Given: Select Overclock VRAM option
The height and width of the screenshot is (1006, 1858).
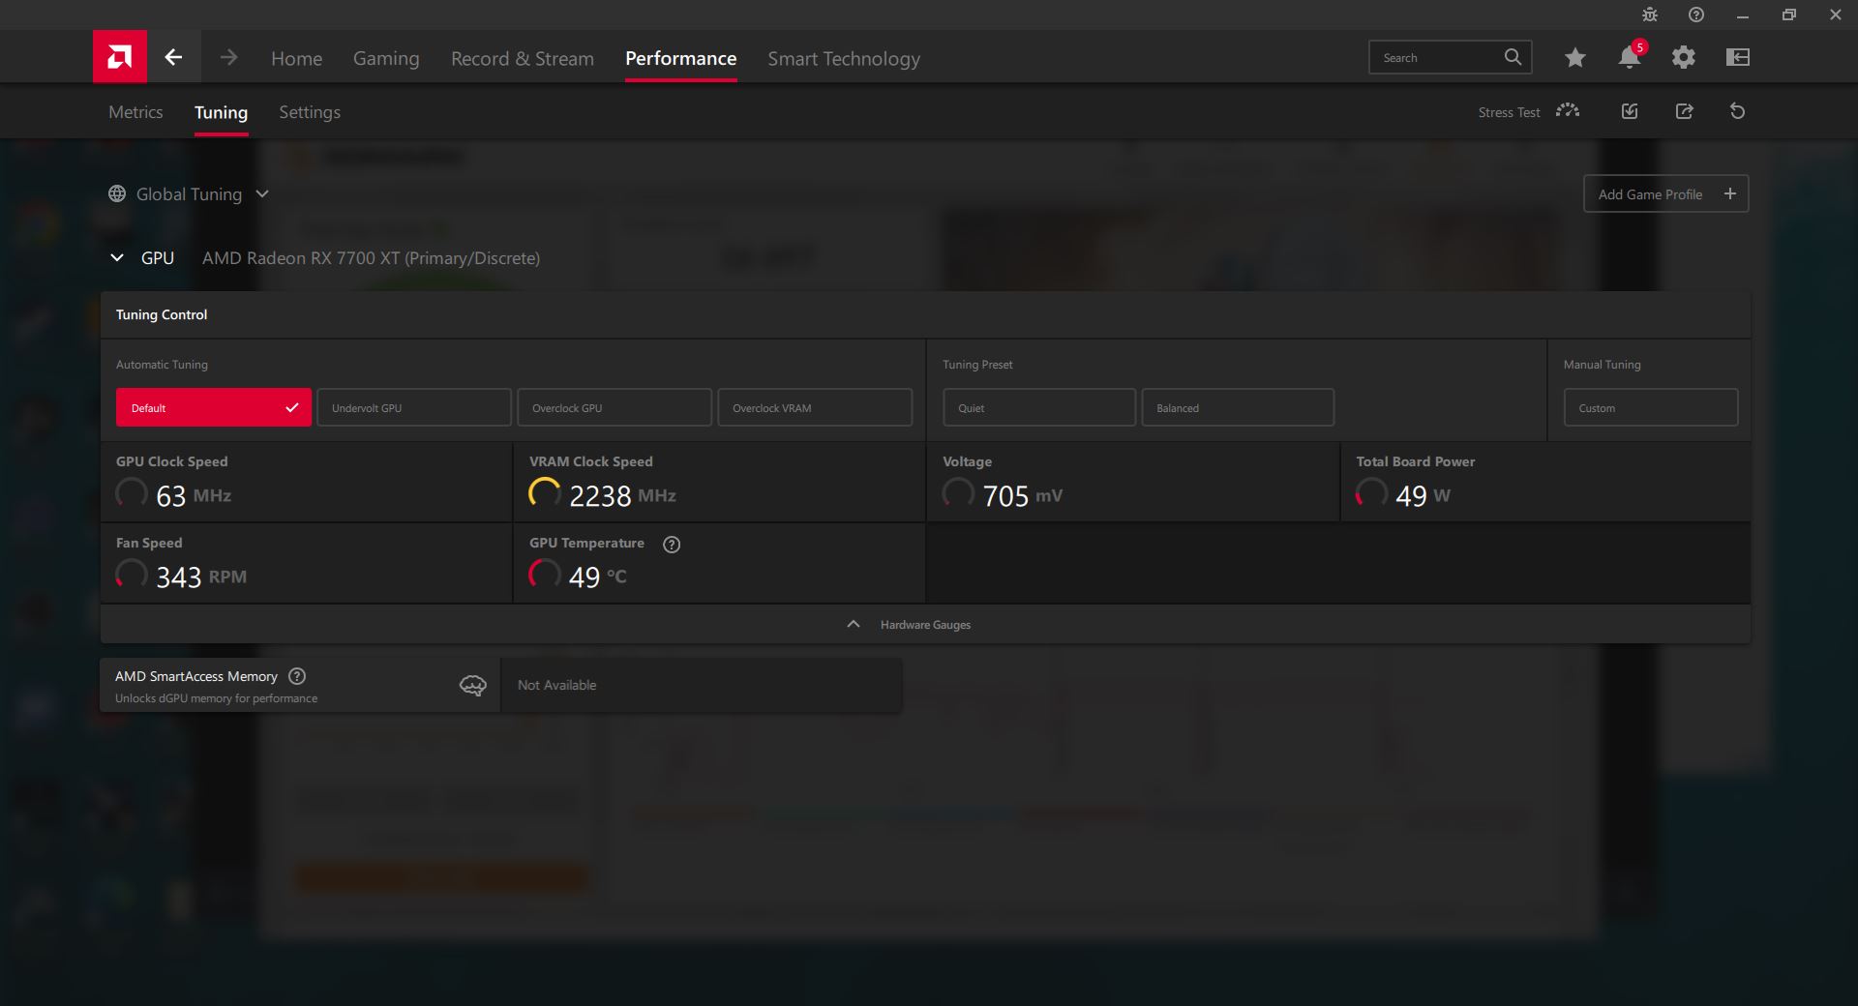Looking at the screenshot, I should (815, 407).
